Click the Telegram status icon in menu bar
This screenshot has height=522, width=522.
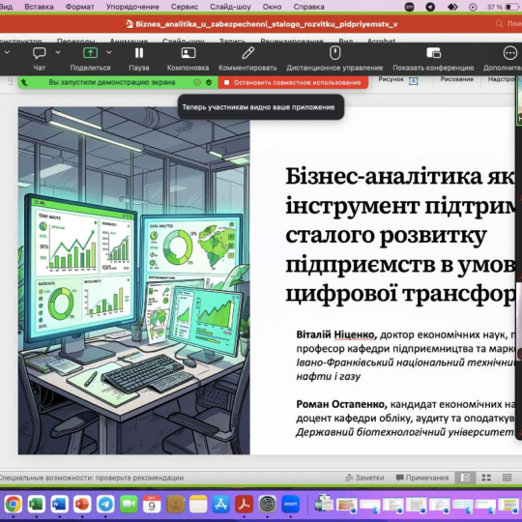430,7
